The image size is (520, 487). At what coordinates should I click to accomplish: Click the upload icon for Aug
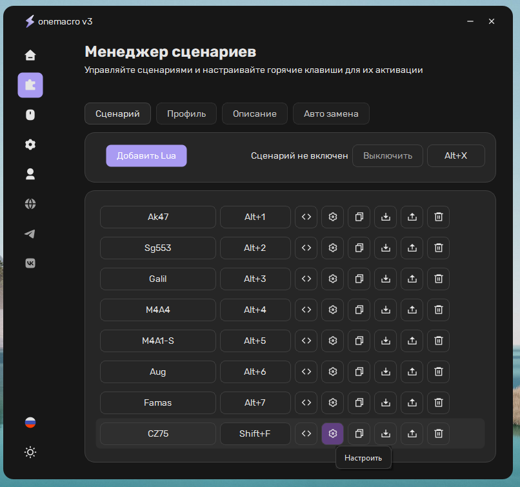[412, 372]
